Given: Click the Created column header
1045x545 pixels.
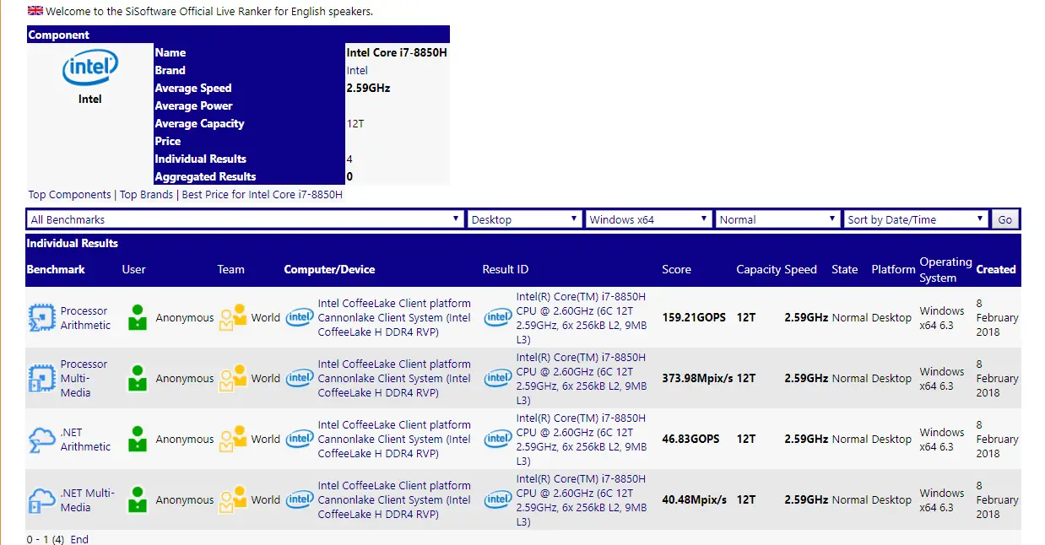Looking at the screenshot, I should [x=996, y=269].
